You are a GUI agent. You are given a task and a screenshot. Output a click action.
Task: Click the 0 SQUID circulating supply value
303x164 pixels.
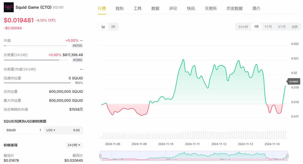(76, 78)
